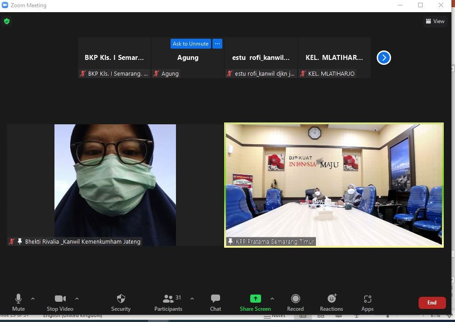This screenshot has width=455, height=322.
Task: Expand Participants options arrow
Action: click(192, 299)
